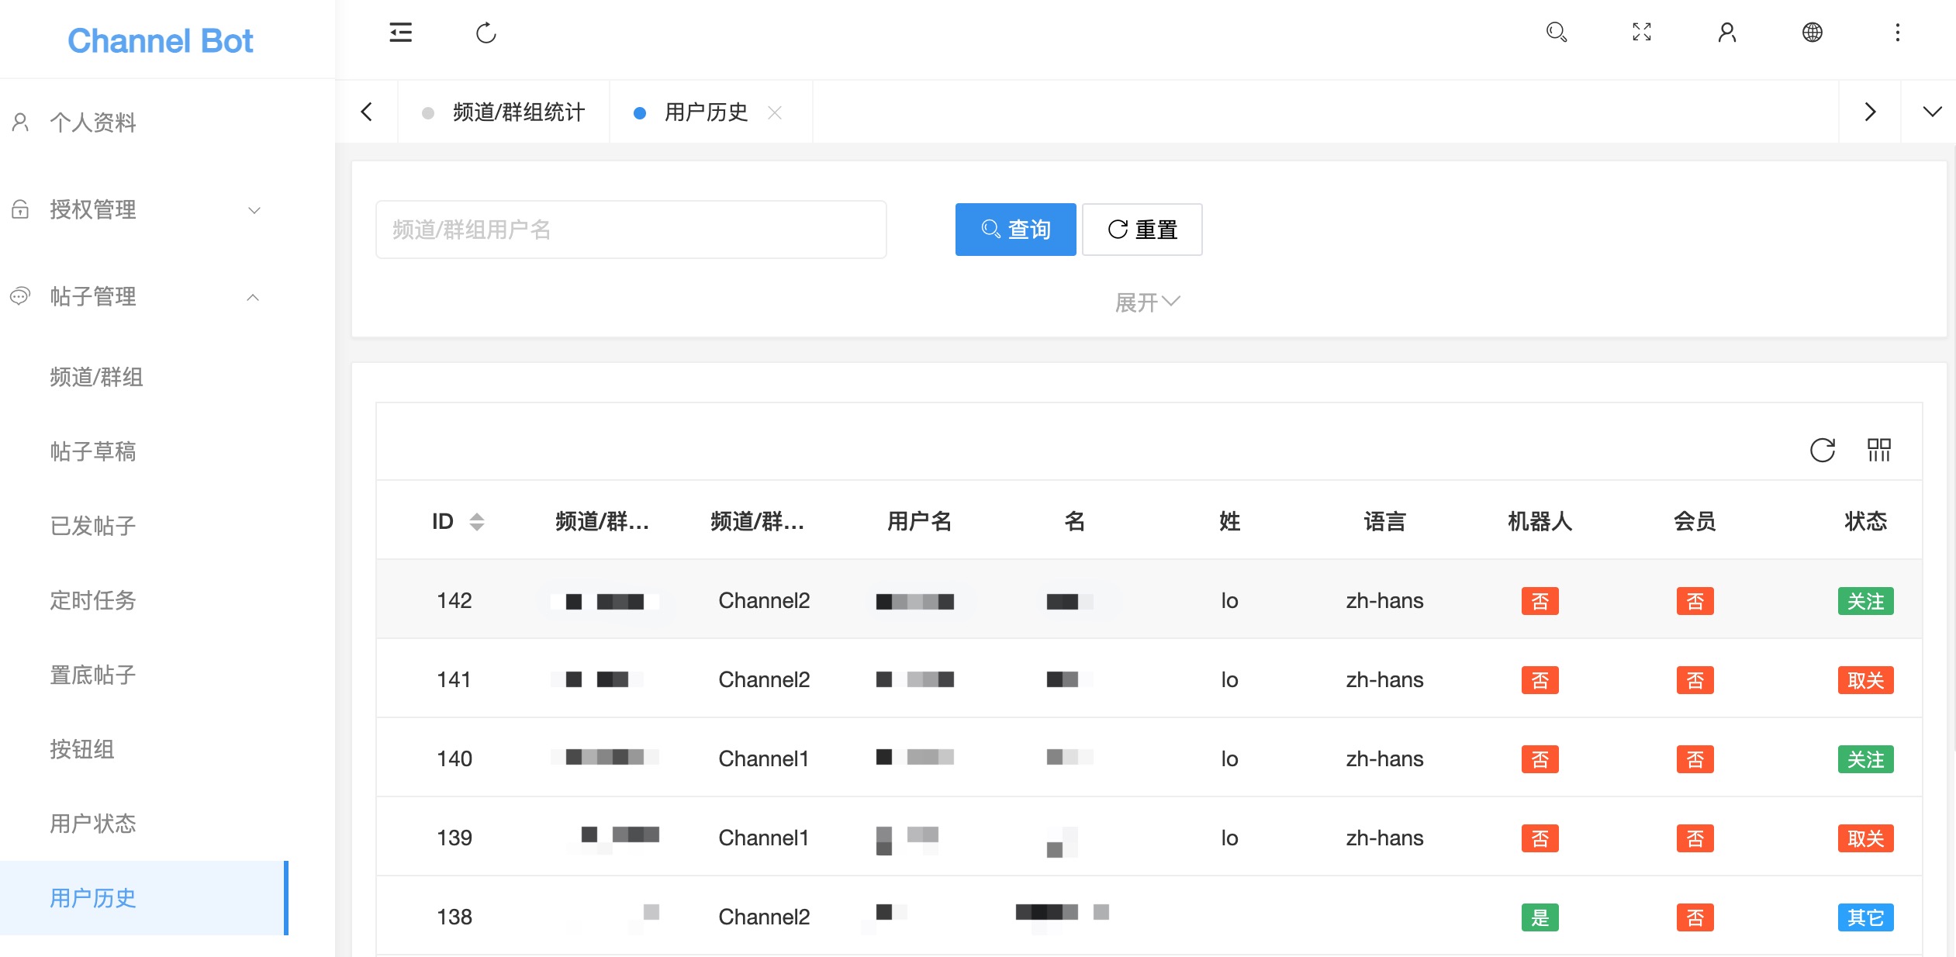The width and height of the screenshot is (1956, 957).
Task: Click ID cell 138
Action: [x=454, y=917]
